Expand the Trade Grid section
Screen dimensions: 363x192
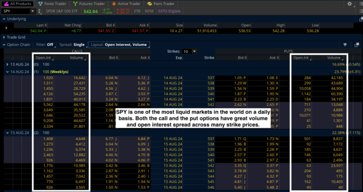[x=4, y=37]
